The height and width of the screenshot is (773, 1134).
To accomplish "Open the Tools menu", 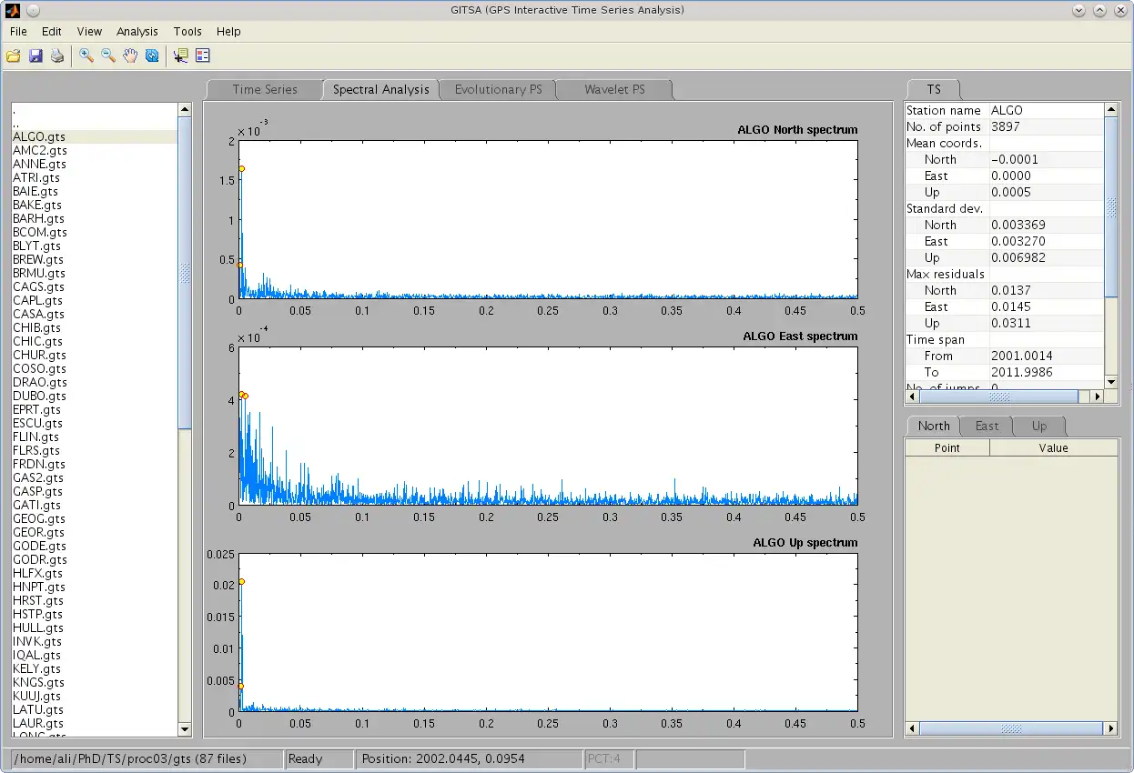I will [187, 31].
